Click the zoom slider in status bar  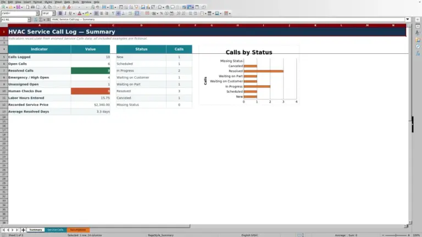coord(396,235)
